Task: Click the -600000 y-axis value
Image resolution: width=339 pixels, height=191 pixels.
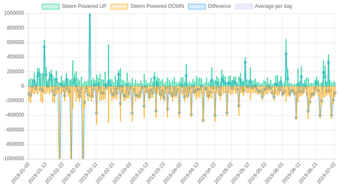Action: (14, 130)
